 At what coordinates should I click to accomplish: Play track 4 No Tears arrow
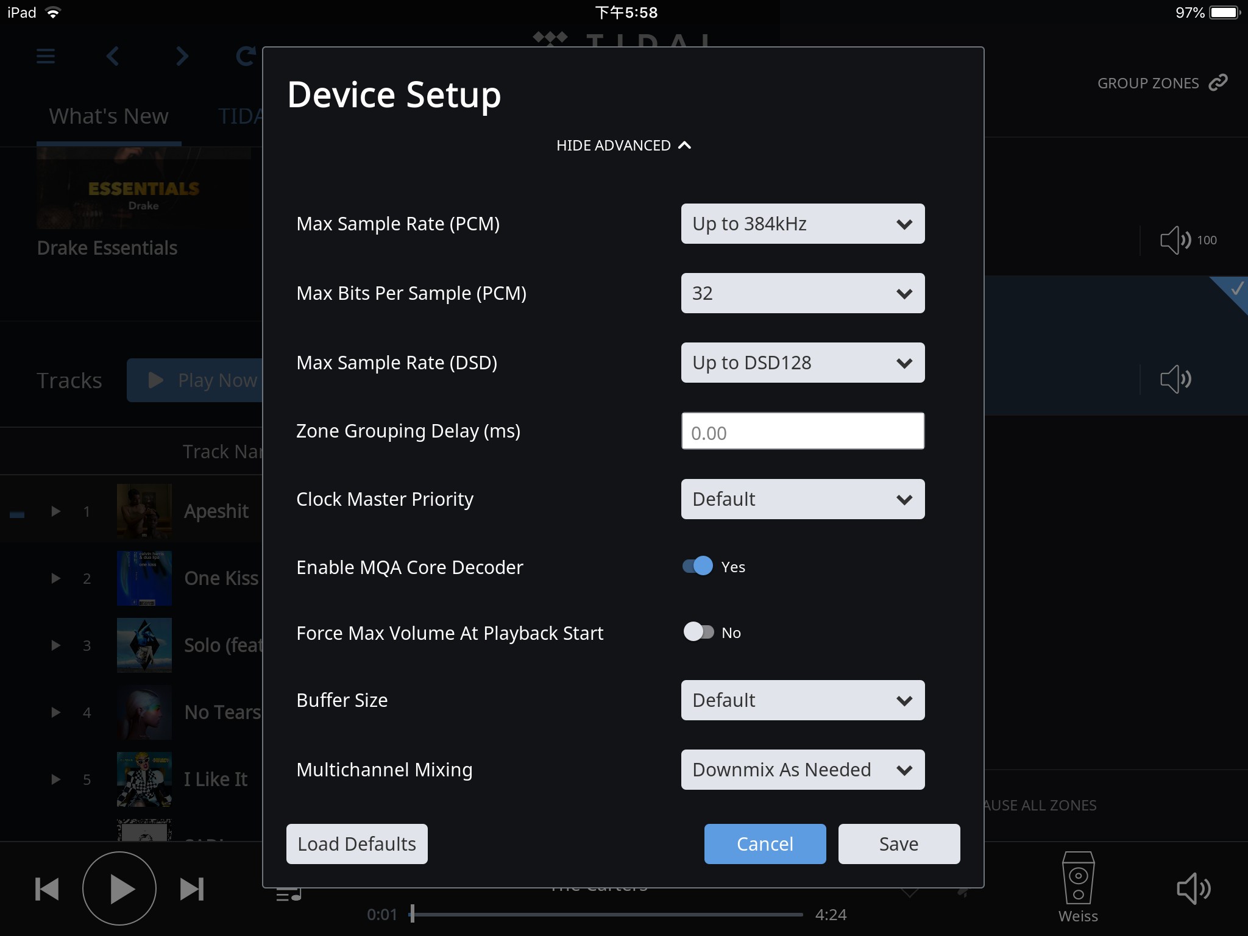(55, 712)
